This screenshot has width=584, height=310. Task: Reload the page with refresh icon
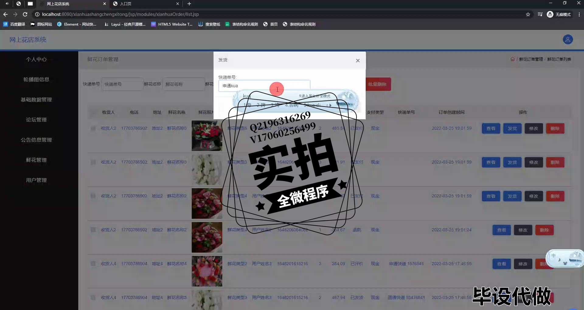click(x=25, y=14)
